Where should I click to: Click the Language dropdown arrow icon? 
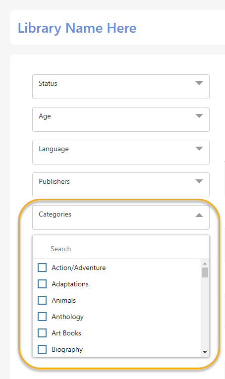199,149
